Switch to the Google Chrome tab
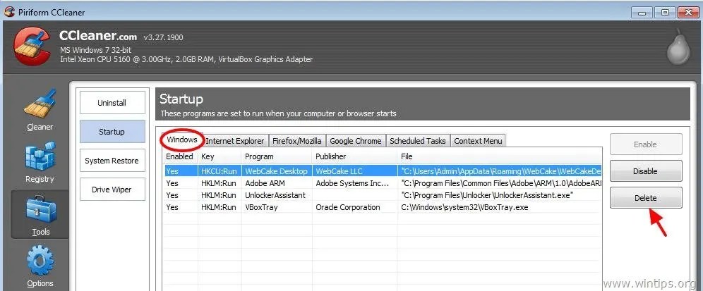 pyautogui.click(x=356, y=141)
